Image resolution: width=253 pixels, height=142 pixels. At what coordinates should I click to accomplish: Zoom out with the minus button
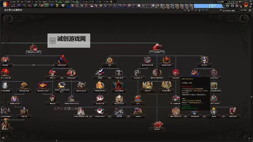coord(242,11)
